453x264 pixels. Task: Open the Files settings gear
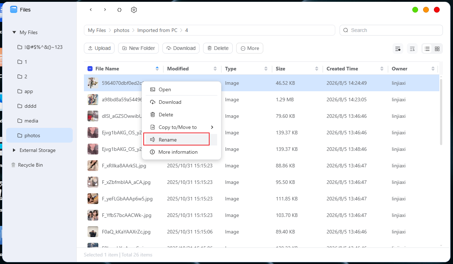[x=134, y=10]
